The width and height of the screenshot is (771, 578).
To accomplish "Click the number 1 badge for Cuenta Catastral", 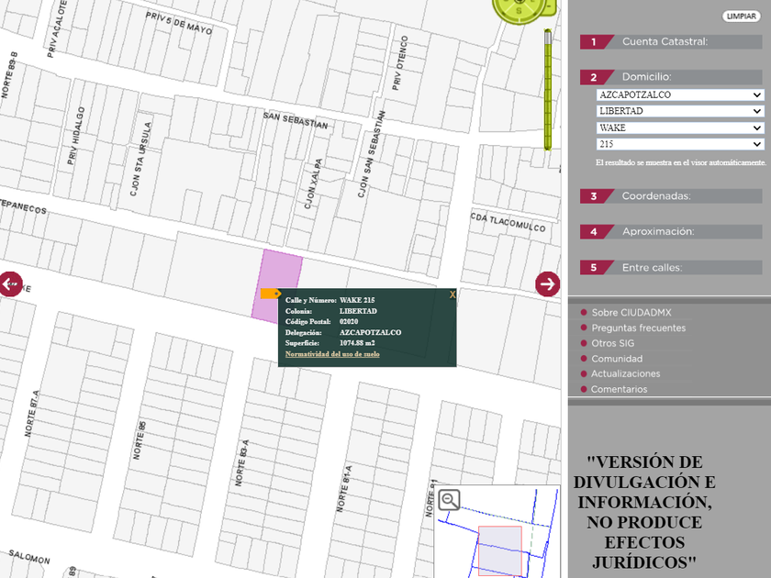I will coord(594,41).
